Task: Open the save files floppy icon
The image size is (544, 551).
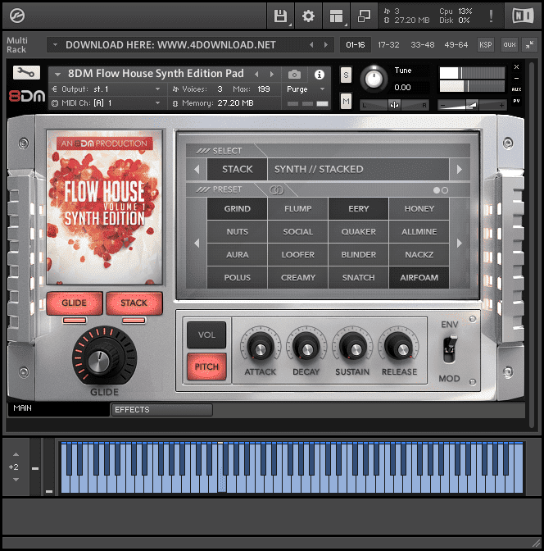Action: point(281,16)
